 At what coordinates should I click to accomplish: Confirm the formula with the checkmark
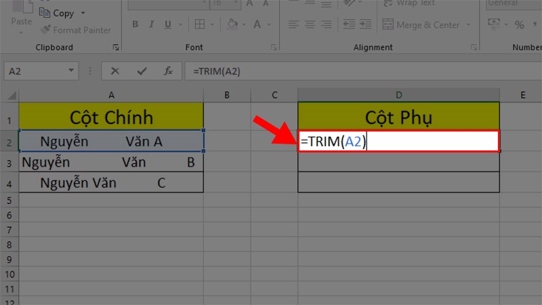pyautogui.click(x=142, y=71)
